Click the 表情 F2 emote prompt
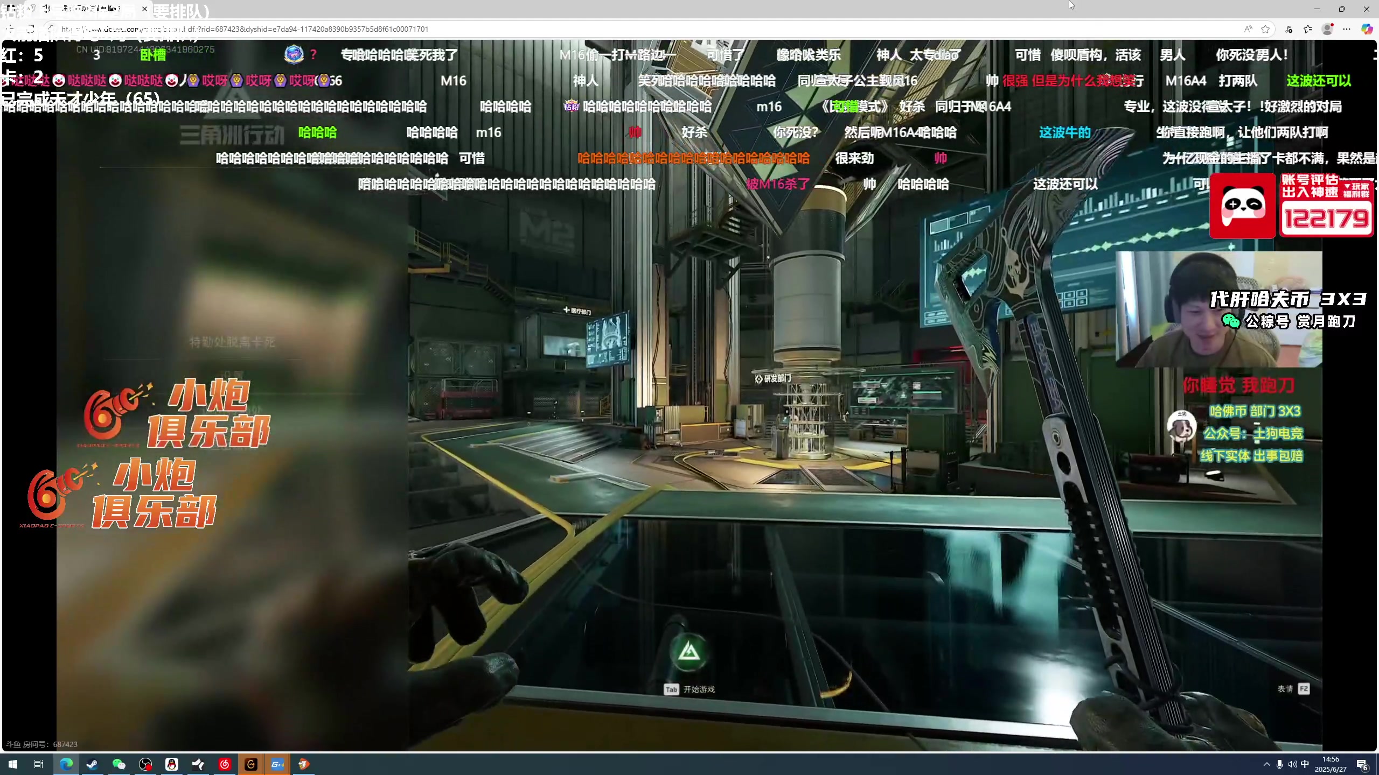1379x775 pixels. [x=1293, y=689]
